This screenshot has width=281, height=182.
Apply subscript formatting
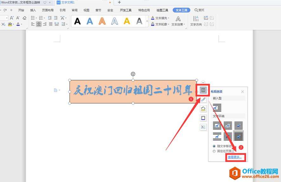coord(3,24)
